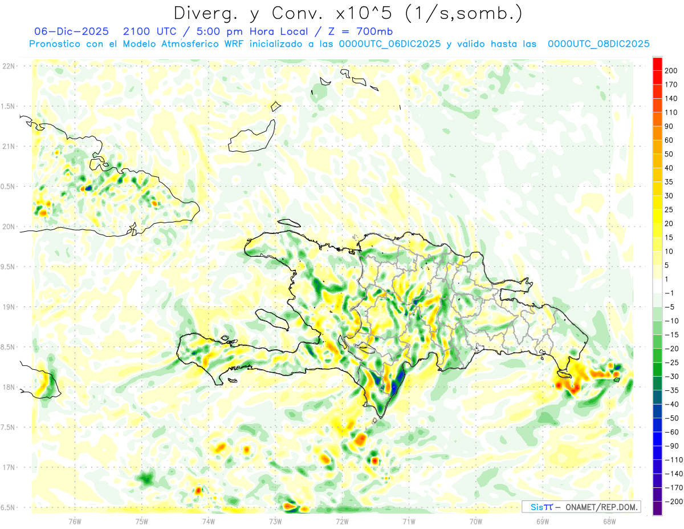Image resolution: width=684 pixels, height=529 pixels.
Task: Click the '72W' longitude label
Action: pyautogui.click(x=342, y=521)
